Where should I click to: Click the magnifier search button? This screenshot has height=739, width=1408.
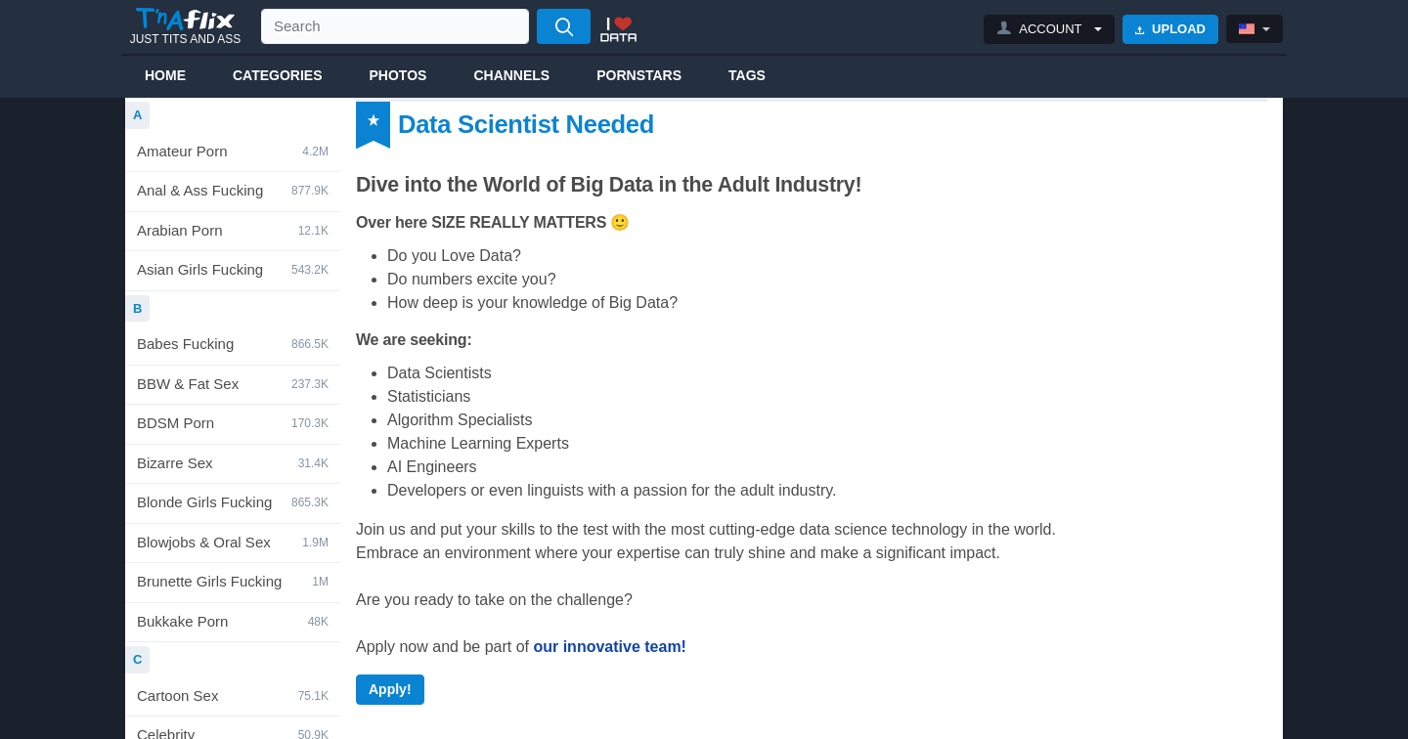coord(563,26)
